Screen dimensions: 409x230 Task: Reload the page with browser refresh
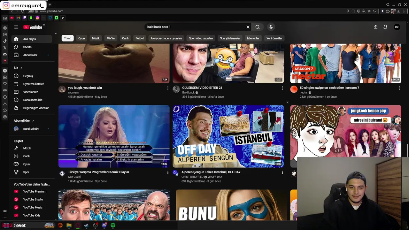point(23,11)
